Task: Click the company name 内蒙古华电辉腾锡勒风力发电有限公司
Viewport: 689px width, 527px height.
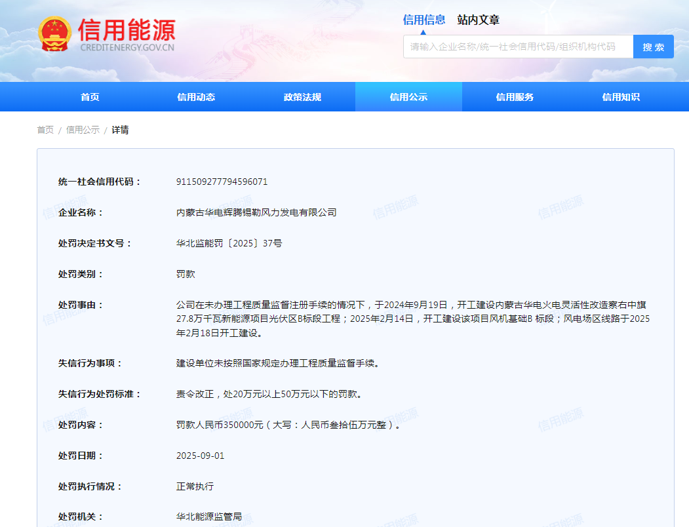Action: tap(256, 212)
